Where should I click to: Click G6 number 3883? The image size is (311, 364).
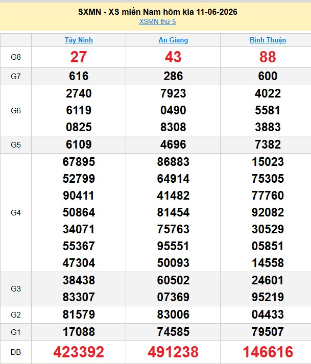click(268, 127)
